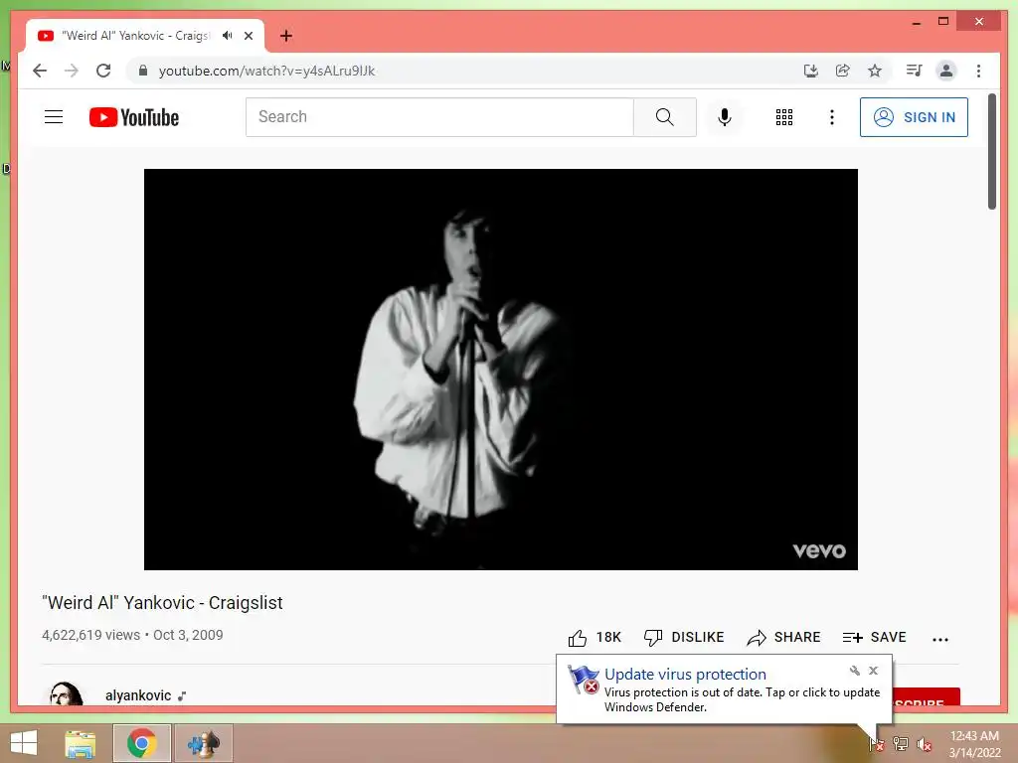
Task: Open the YouTube apps grid
Action: pos(784,117)
